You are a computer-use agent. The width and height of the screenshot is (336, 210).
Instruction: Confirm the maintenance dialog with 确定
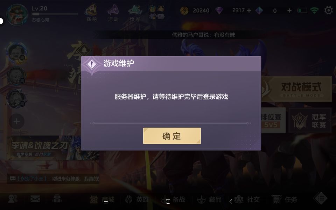pos(172,136)
